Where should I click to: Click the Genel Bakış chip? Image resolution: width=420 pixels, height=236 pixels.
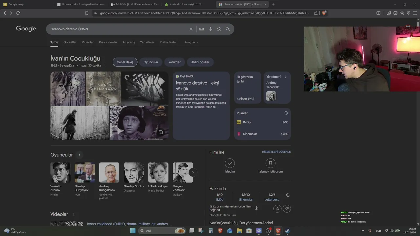pyautogui.click(x=125, y=62)
